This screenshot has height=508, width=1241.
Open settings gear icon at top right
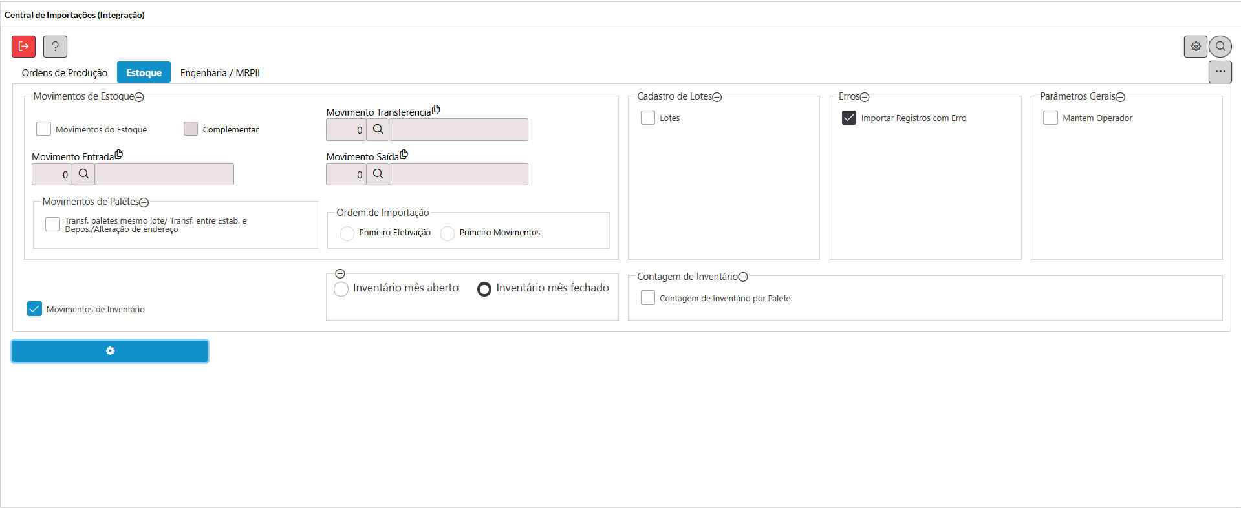[1196, 47]
